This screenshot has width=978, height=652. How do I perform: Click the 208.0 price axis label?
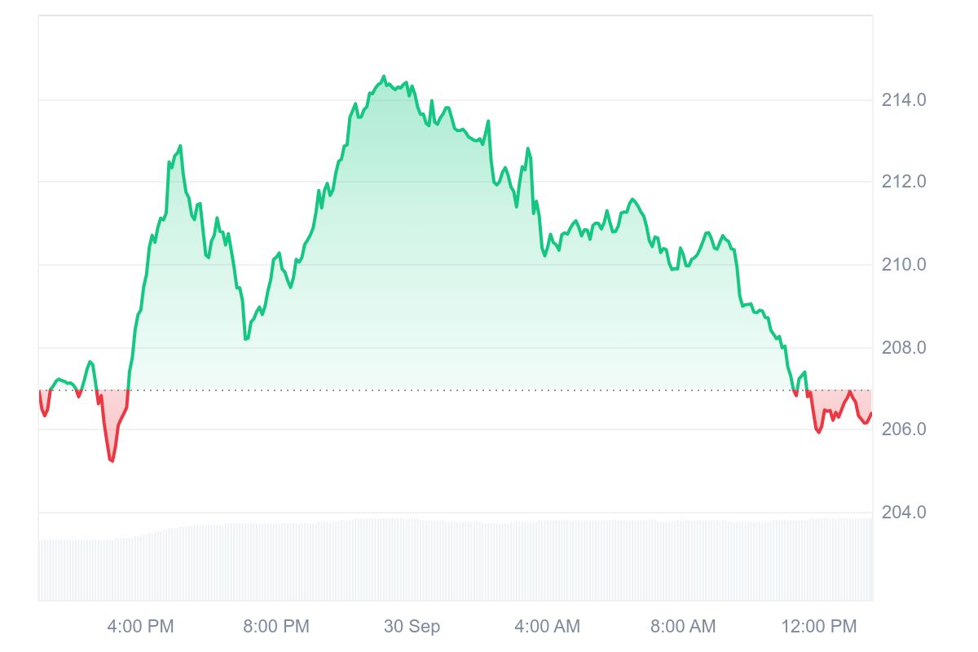pos(904,348)
